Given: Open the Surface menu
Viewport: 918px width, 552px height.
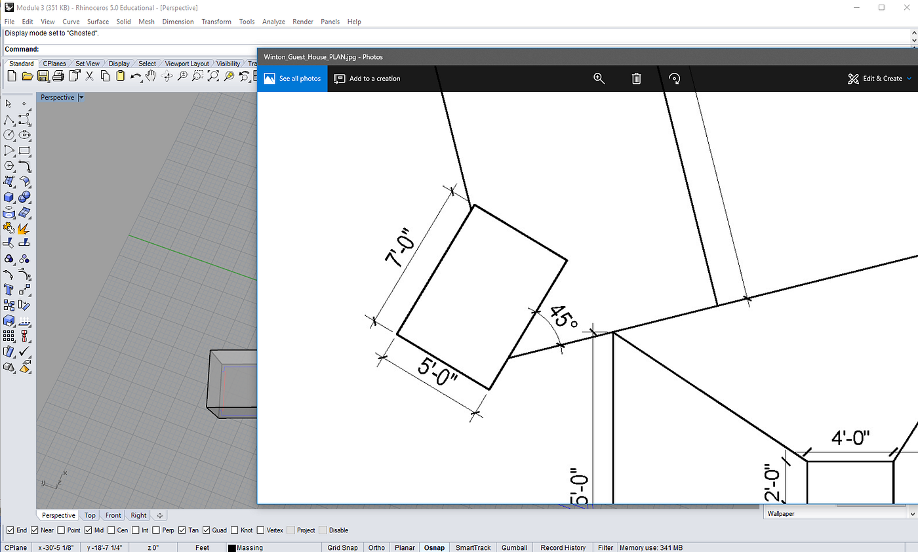Looking at the screenshot, I should [98, 22].
